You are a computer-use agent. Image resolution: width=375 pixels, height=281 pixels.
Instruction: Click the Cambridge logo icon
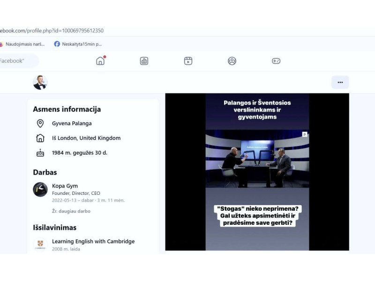coord(40,244)
